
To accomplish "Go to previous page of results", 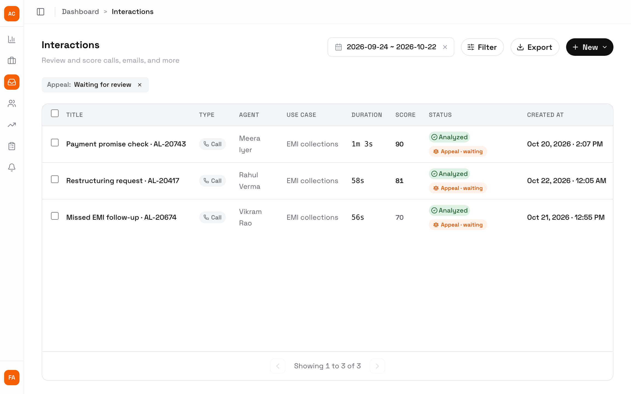I will [278, 366].
